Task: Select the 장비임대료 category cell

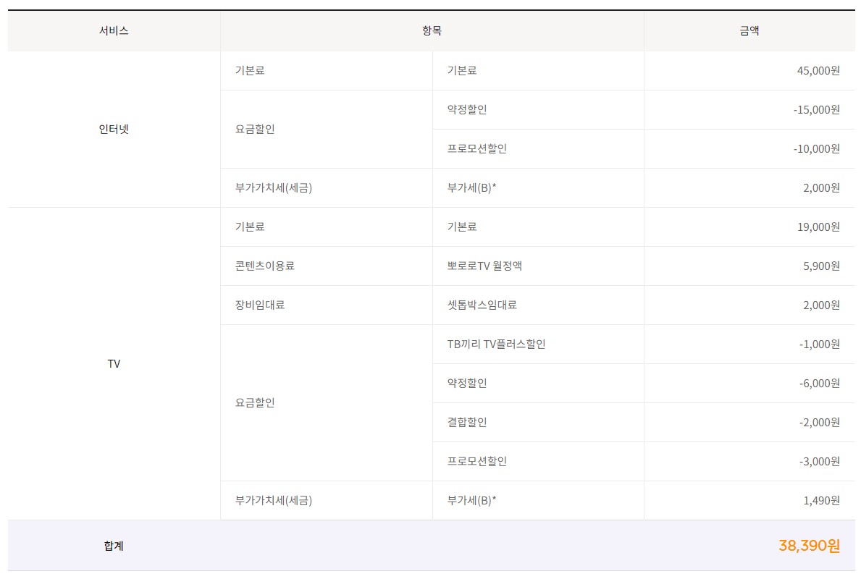Action: [x=260, y=305]
